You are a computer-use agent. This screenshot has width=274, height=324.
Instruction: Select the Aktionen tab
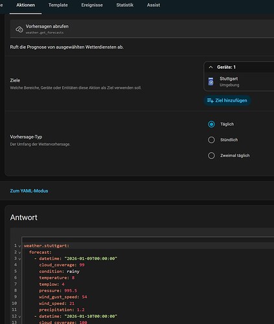[x=25, y=5]
